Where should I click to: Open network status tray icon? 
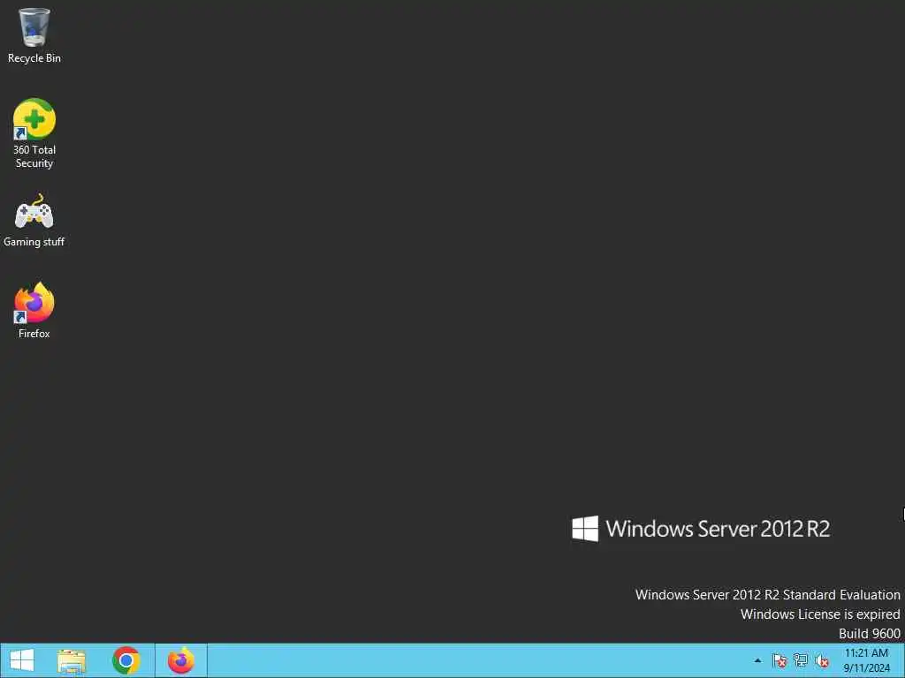point(801,660)
